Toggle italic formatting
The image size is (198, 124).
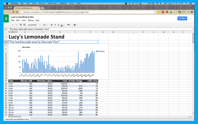[55, 24]
